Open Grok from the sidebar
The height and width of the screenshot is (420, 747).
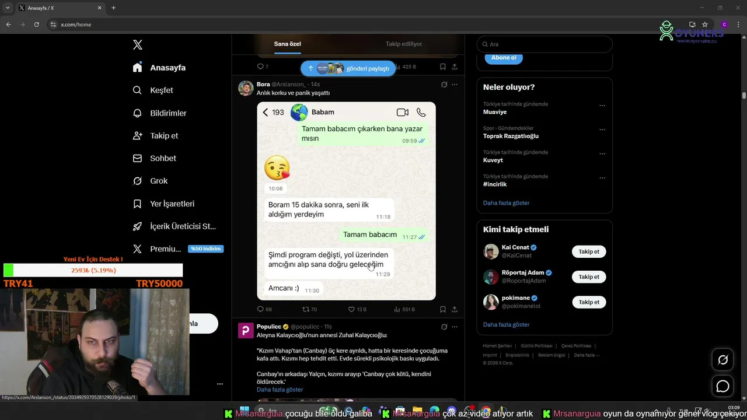coord(150,181)
